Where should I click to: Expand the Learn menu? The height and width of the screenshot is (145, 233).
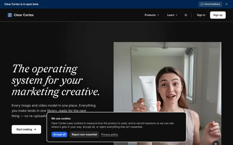pyautogui.click(x=172, y=15)
